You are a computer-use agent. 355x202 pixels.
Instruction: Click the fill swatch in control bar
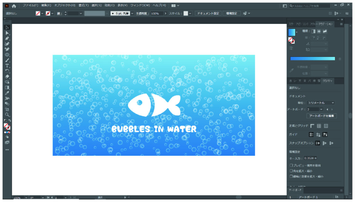click(38, 14)
